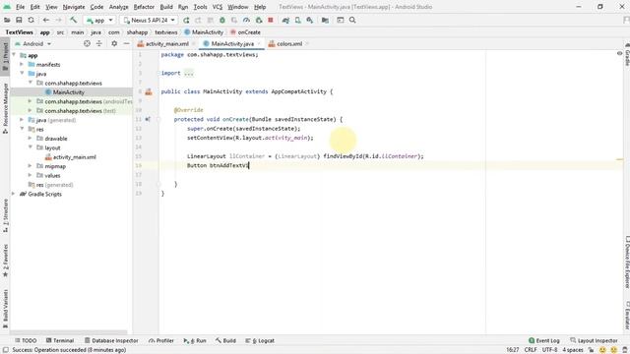Viewport: 630px width, 354px height.
Task: Navigate back with the left arrow icon
Action: [x=46, y=20]
